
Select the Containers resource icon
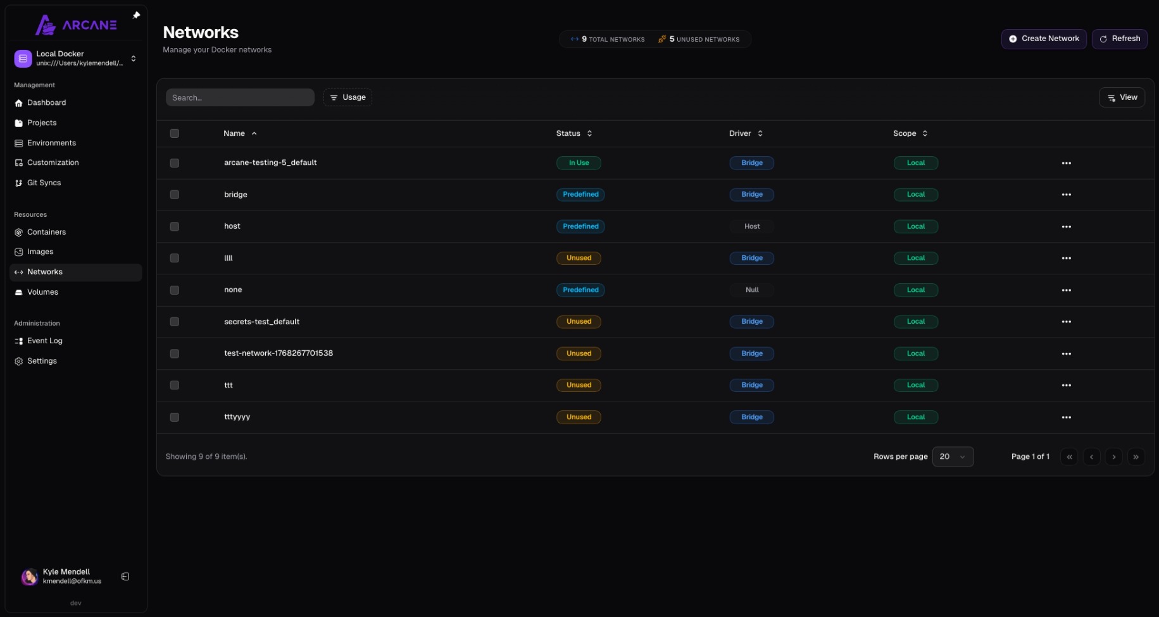(18, 232)
